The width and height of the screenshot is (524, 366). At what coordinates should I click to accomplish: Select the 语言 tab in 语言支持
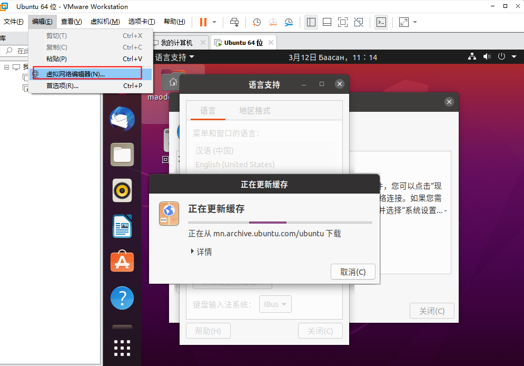(x=208, y=111)
